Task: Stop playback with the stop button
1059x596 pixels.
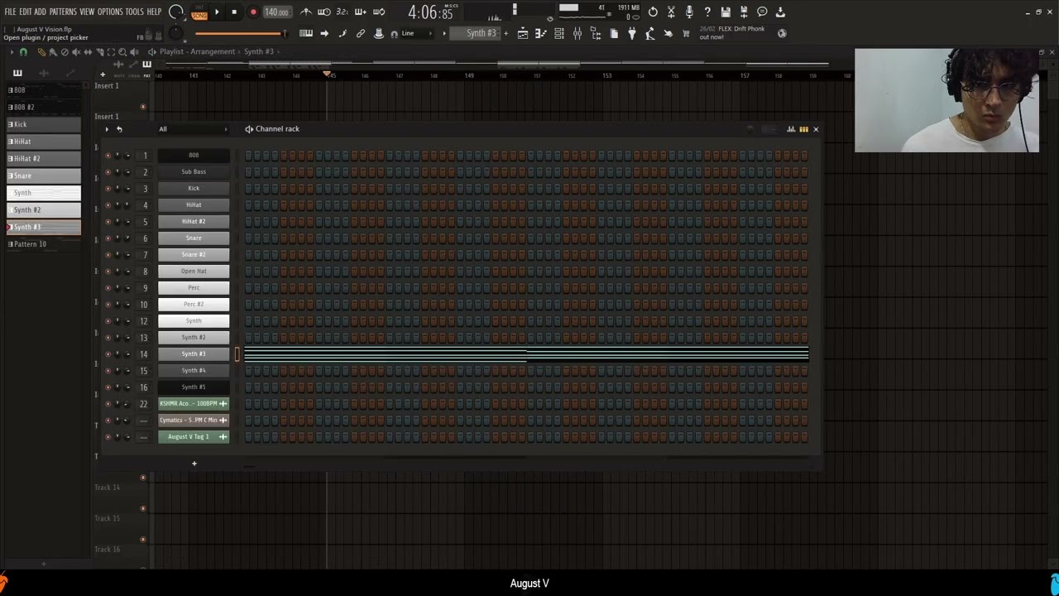Action: click(234, 12)
